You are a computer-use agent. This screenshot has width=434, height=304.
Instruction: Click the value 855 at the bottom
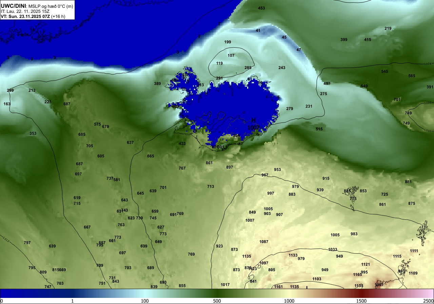182,286
